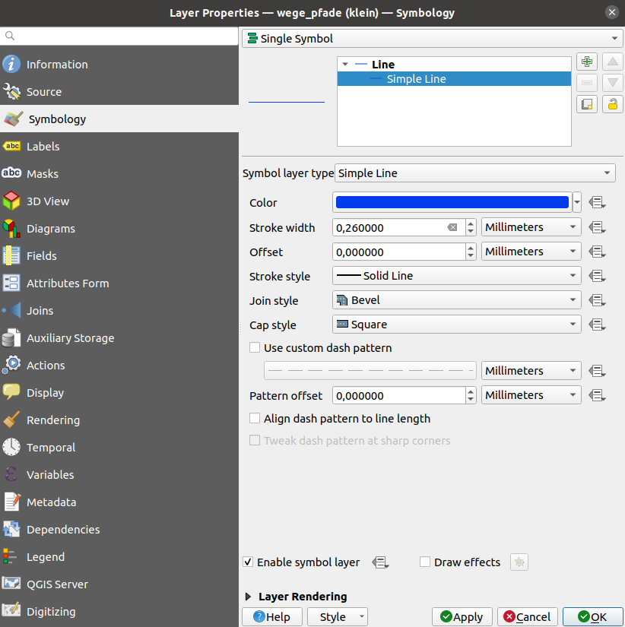Open Stroke width units dropdown

pyautogui.click(x=531, y=227)
